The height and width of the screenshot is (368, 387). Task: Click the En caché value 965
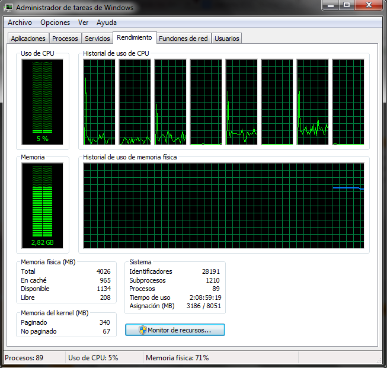pyautogui.click(x=105, y=280)
